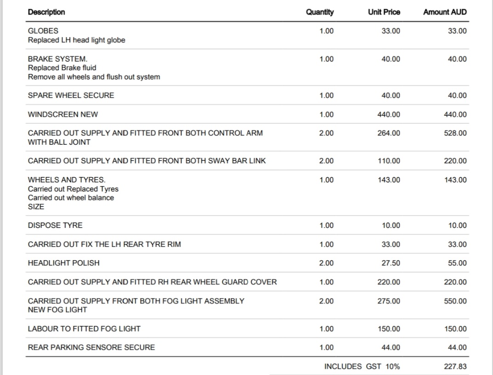Click the REAR PARKING SENSORE SECURE description
The height and width of the screenshot is (375, 493).
click(x=91, y=347)
